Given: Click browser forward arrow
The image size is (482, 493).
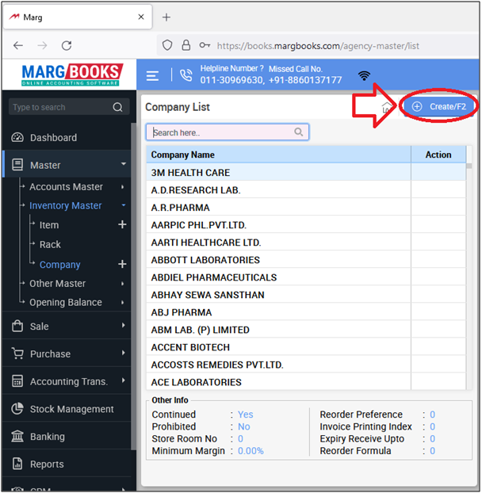Looking at the screenshot, I should [42, 46].
